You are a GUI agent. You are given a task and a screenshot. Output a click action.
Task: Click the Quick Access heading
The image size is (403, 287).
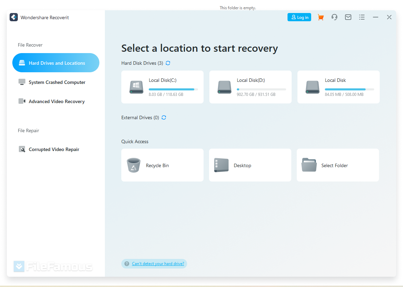click(135, 141)
